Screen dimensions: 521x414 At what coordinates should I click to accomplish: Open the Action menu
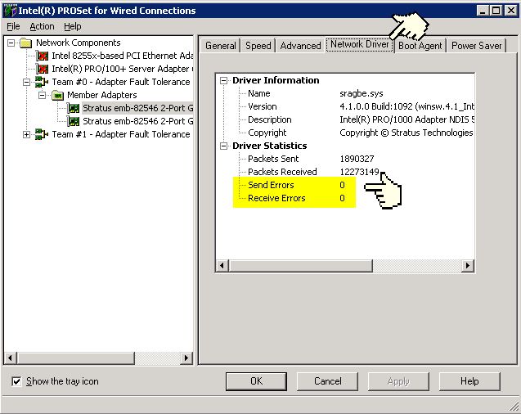tap(42, 26)
